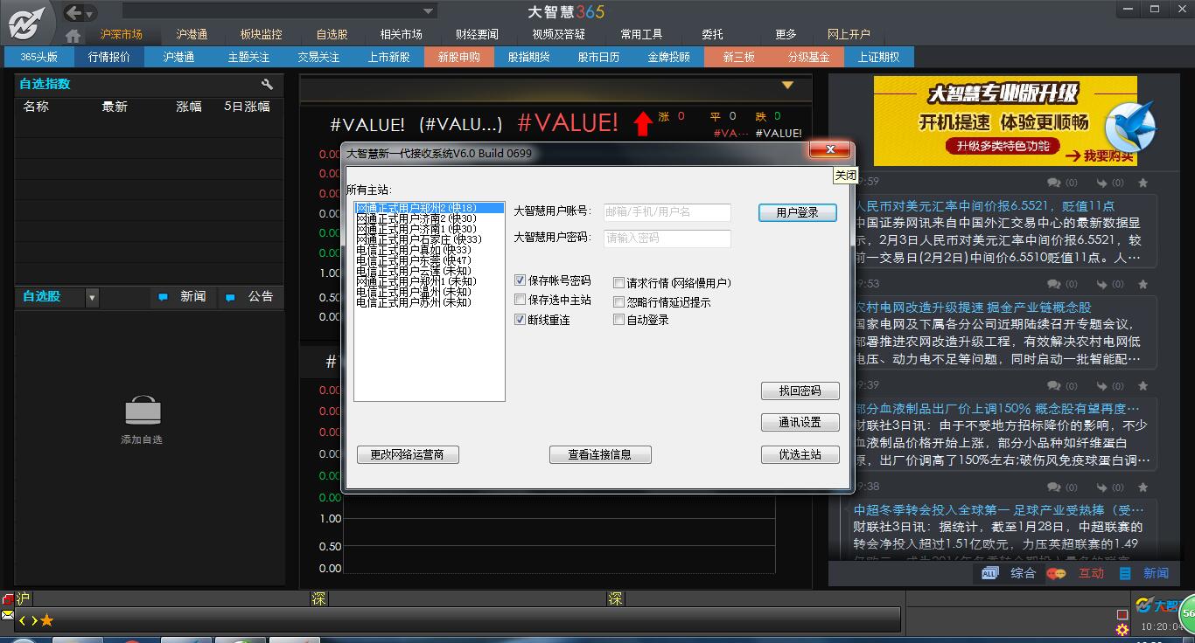Click the small red square status icon at bottom-right

click(1122, 615)
